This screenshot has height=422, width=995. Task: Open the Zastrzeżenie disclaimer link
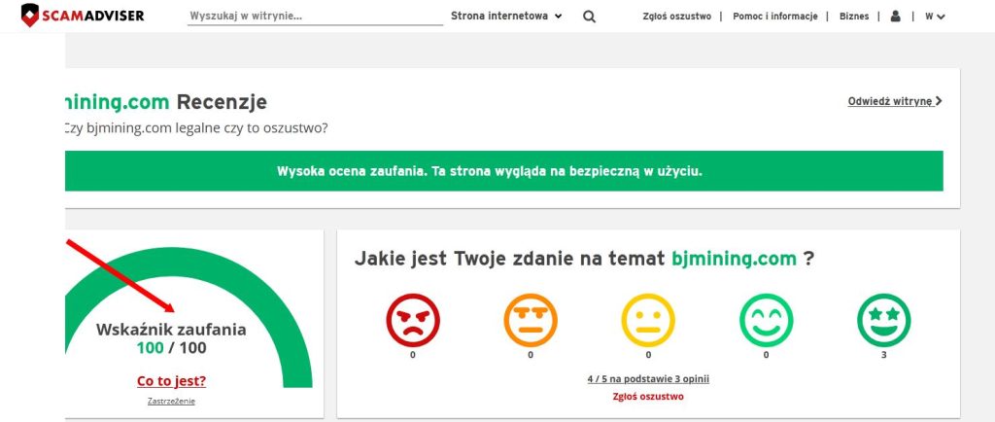tap(171, 401)
